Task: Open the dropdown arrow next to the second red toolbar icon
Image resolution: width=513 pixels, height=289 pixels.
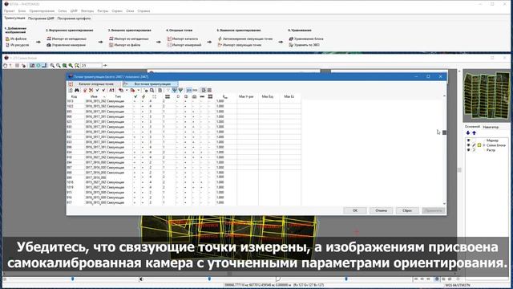Action: 139,90
